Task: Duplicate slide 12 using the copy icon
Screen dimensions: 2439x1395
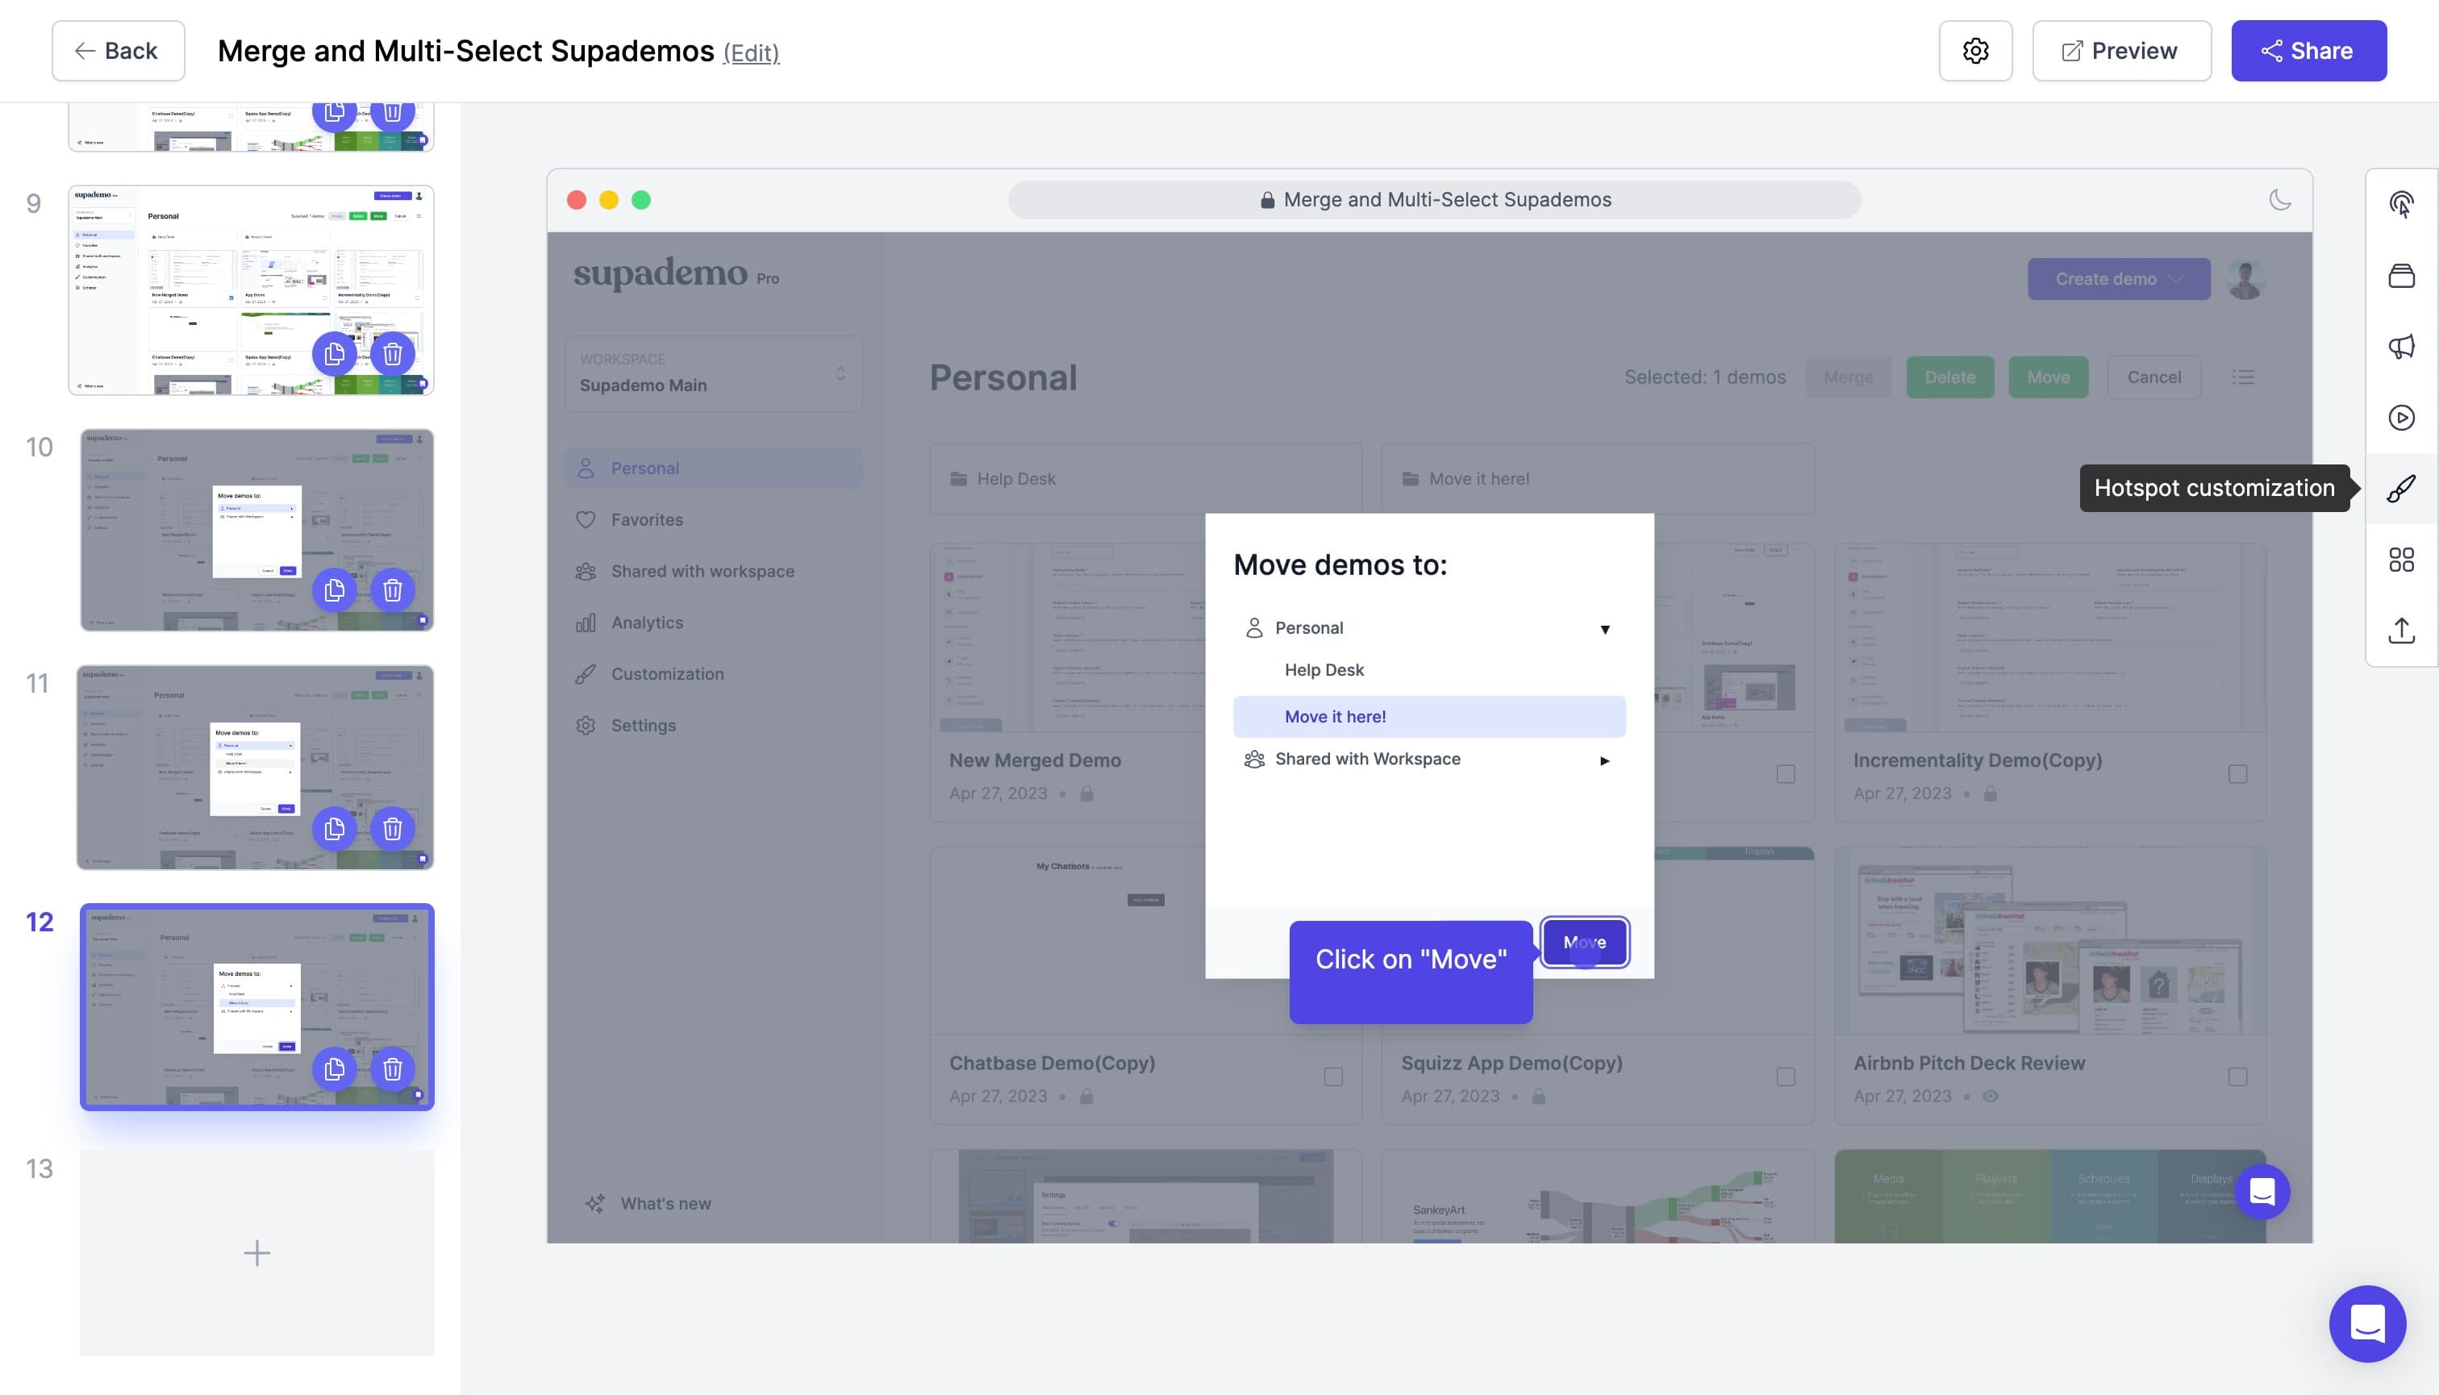Action: click(335, 1069)
